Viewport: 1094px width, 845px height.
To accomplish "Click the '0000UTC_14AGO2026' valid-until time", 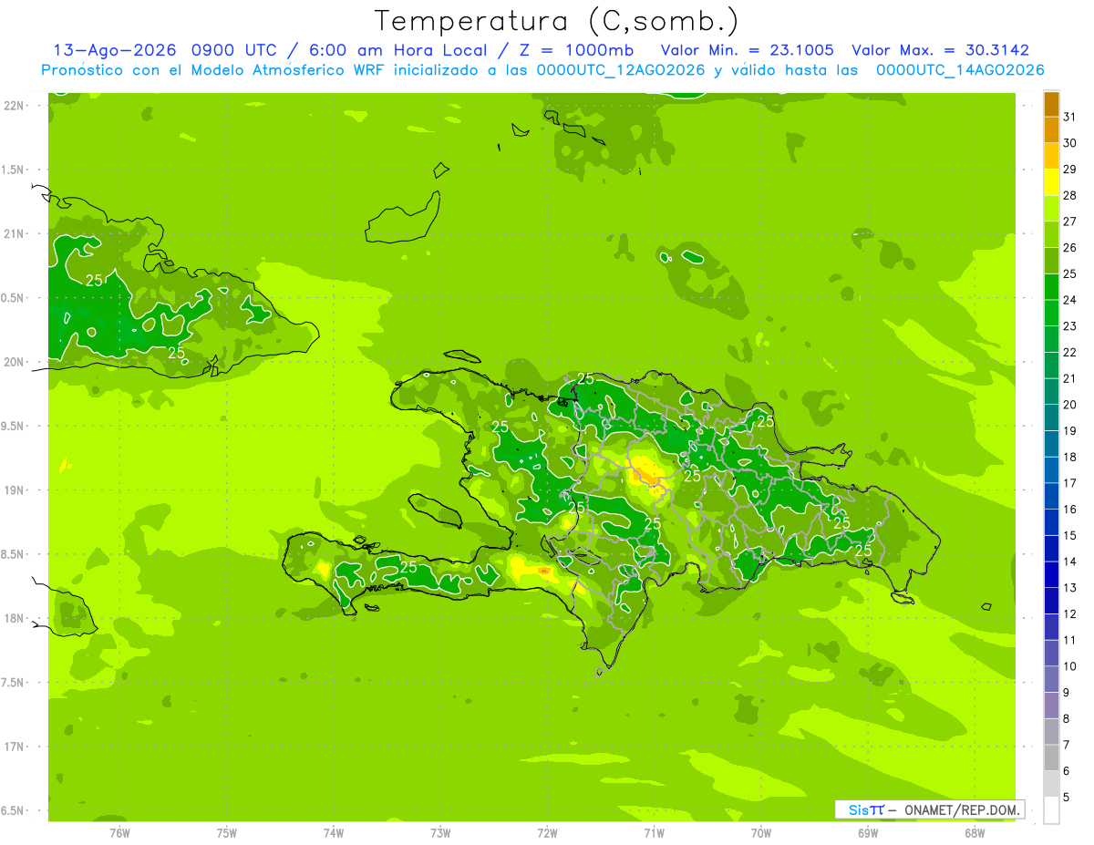I will tap(960, 70).
